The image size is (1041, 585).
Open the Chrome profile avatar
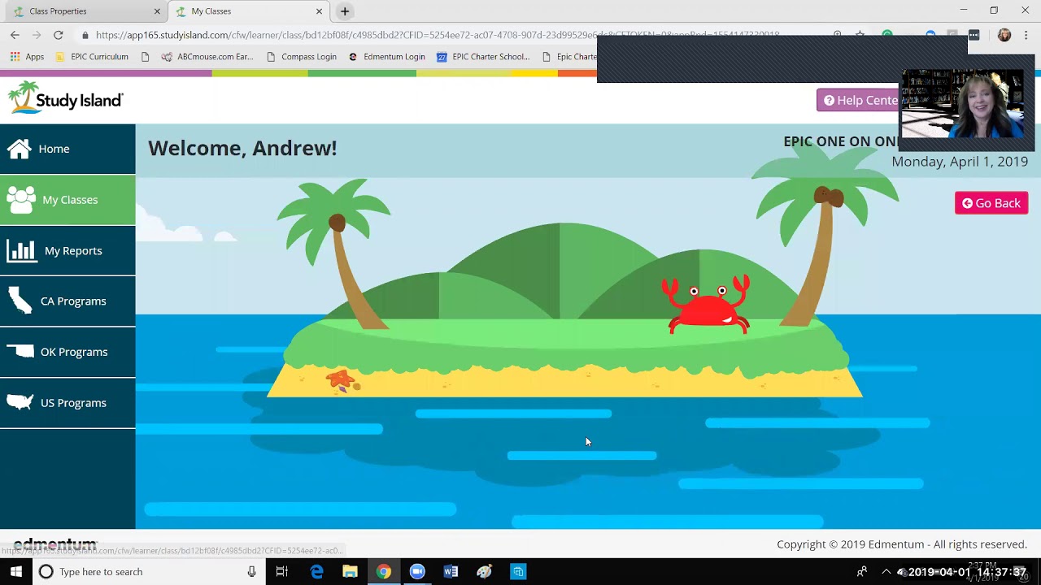(x=1004, y=35)
